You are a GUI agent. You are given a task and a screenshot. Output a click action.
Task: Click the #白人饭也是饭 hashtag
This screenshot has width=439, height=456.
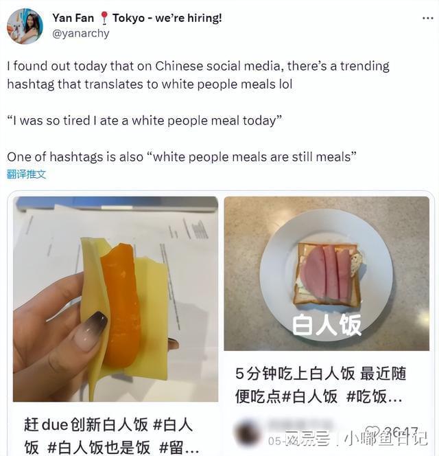[x=99, y=447]
